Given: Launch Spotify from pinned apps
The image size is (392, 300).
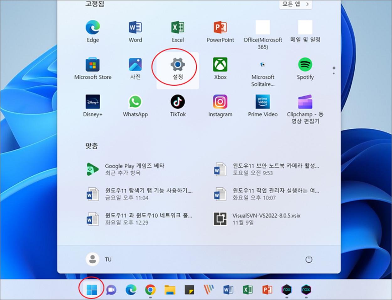Looking at the screenshot, I should coord(305,69).
